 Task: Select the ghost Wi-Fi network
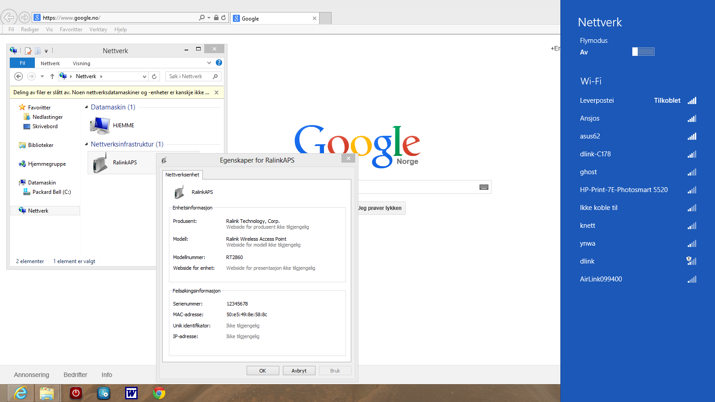[x=638, y=172]
